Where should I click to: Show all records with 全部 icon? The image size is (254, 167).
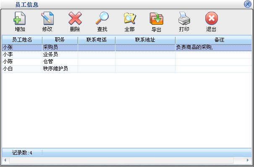(x=130, y=18)
